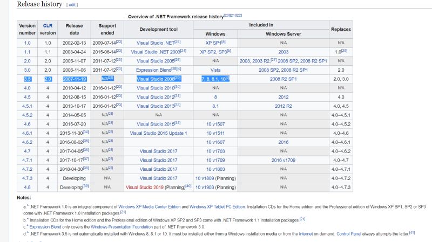Screen dimensions: 432x242
Task: Open version 4.5.2 link
Action: click(x=28, y=115)
